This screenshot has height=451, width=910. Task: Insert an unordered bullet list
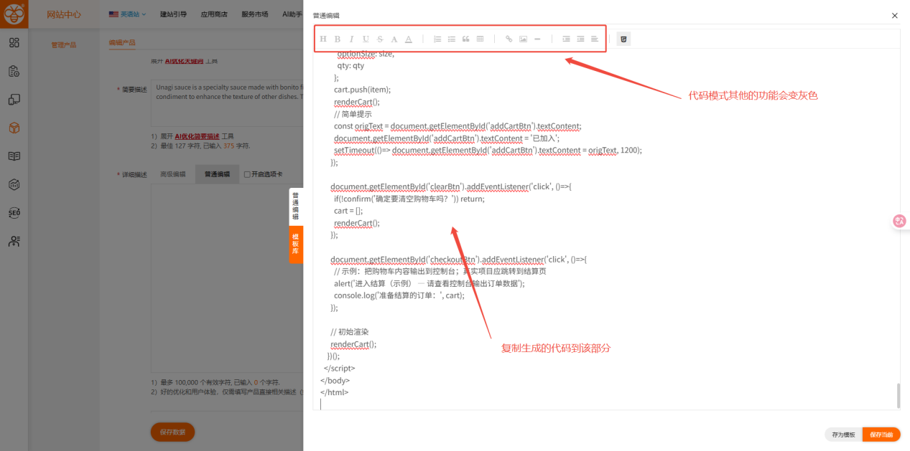(x=452, y=39)
